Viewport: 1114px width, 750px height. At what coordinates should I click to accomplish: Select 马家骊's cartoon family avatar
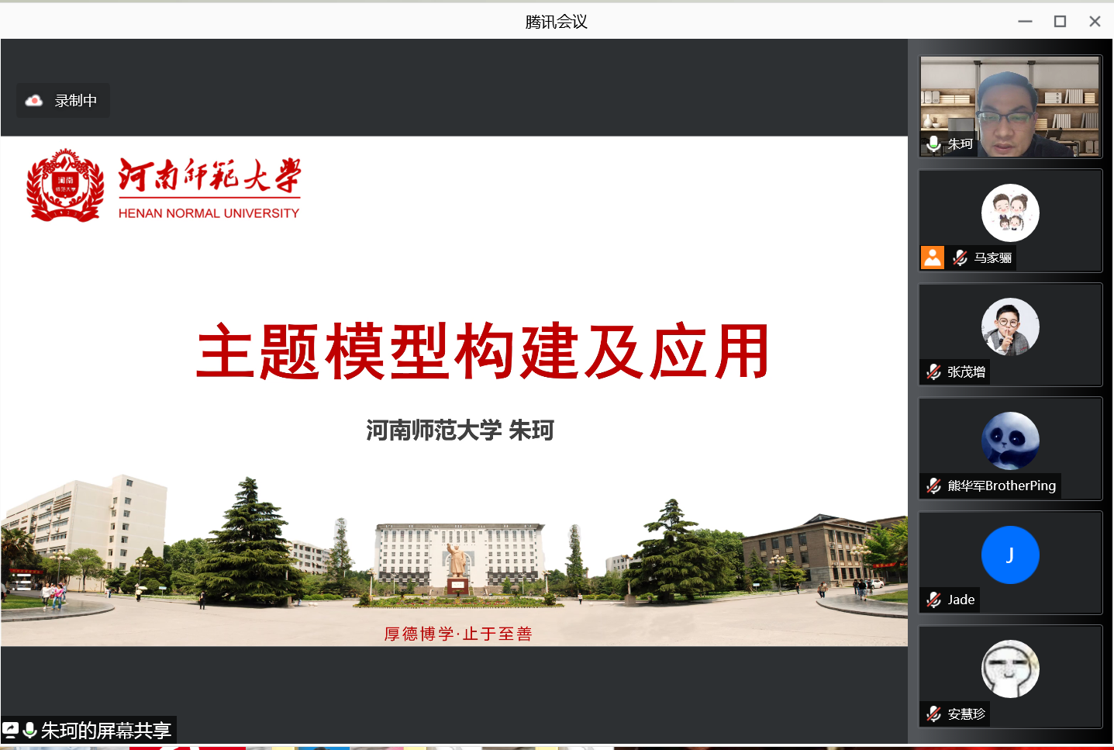[1009, 213]
